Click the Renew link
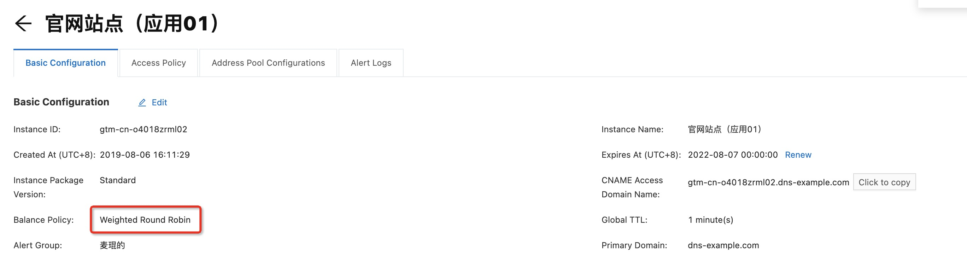The image size is (967, 273). pos(798,155)
